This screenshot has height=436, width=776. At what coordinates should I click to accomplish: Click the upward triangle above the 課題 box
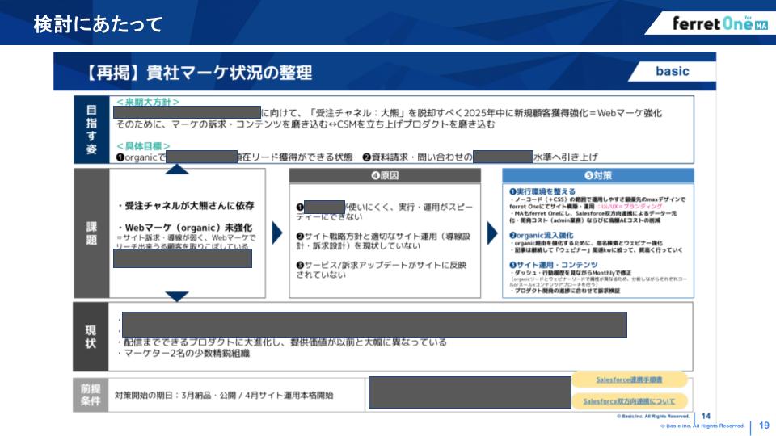click(176, 169)
